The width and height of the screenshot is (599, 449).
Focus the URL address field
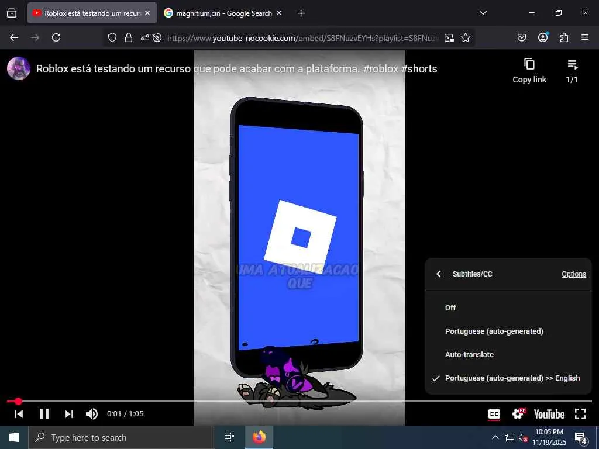[x=302, y=38]
